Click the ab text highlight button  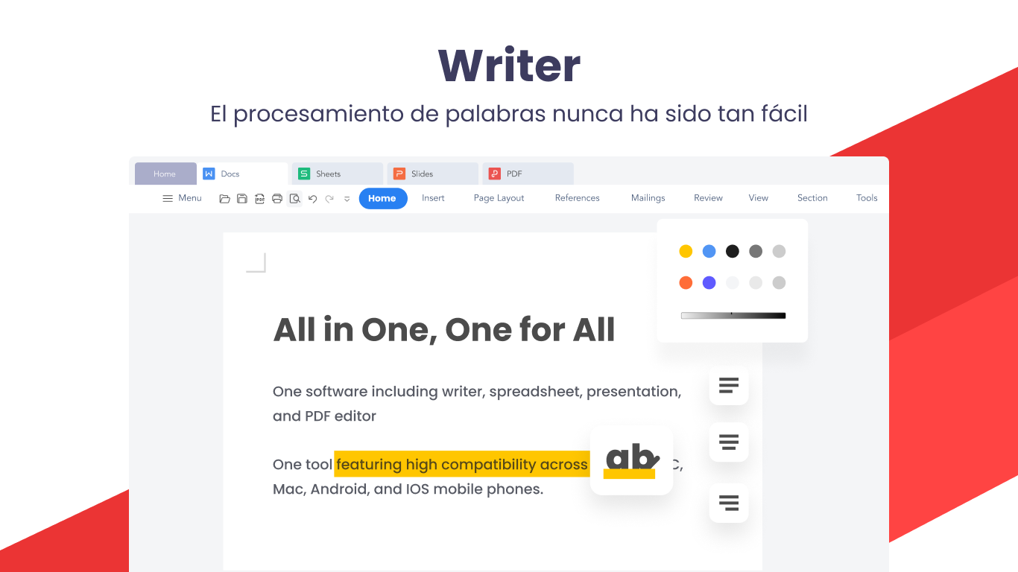631,461
